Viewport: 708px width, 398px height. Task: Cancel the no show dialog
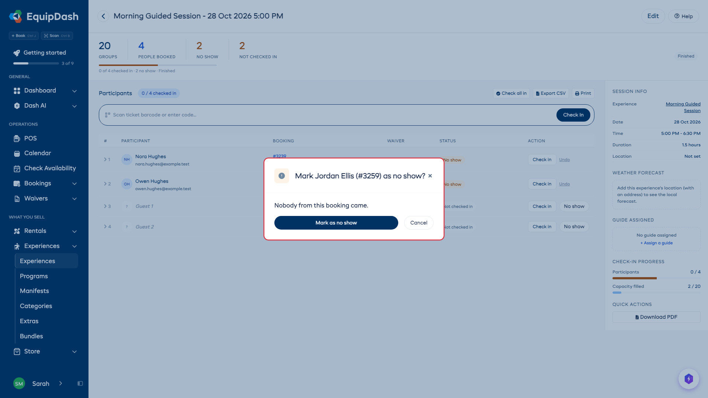419,223
